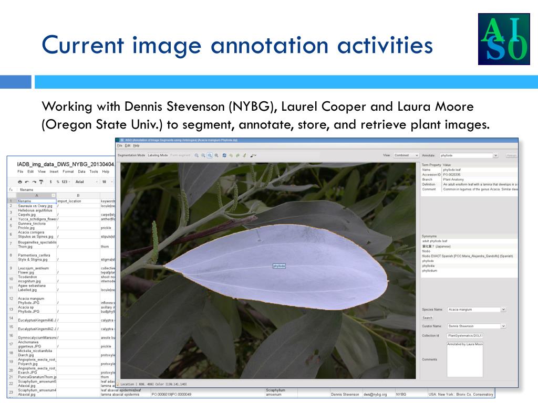Click inside the Comments text area
538x403 pixels.
tap(465, 359)
